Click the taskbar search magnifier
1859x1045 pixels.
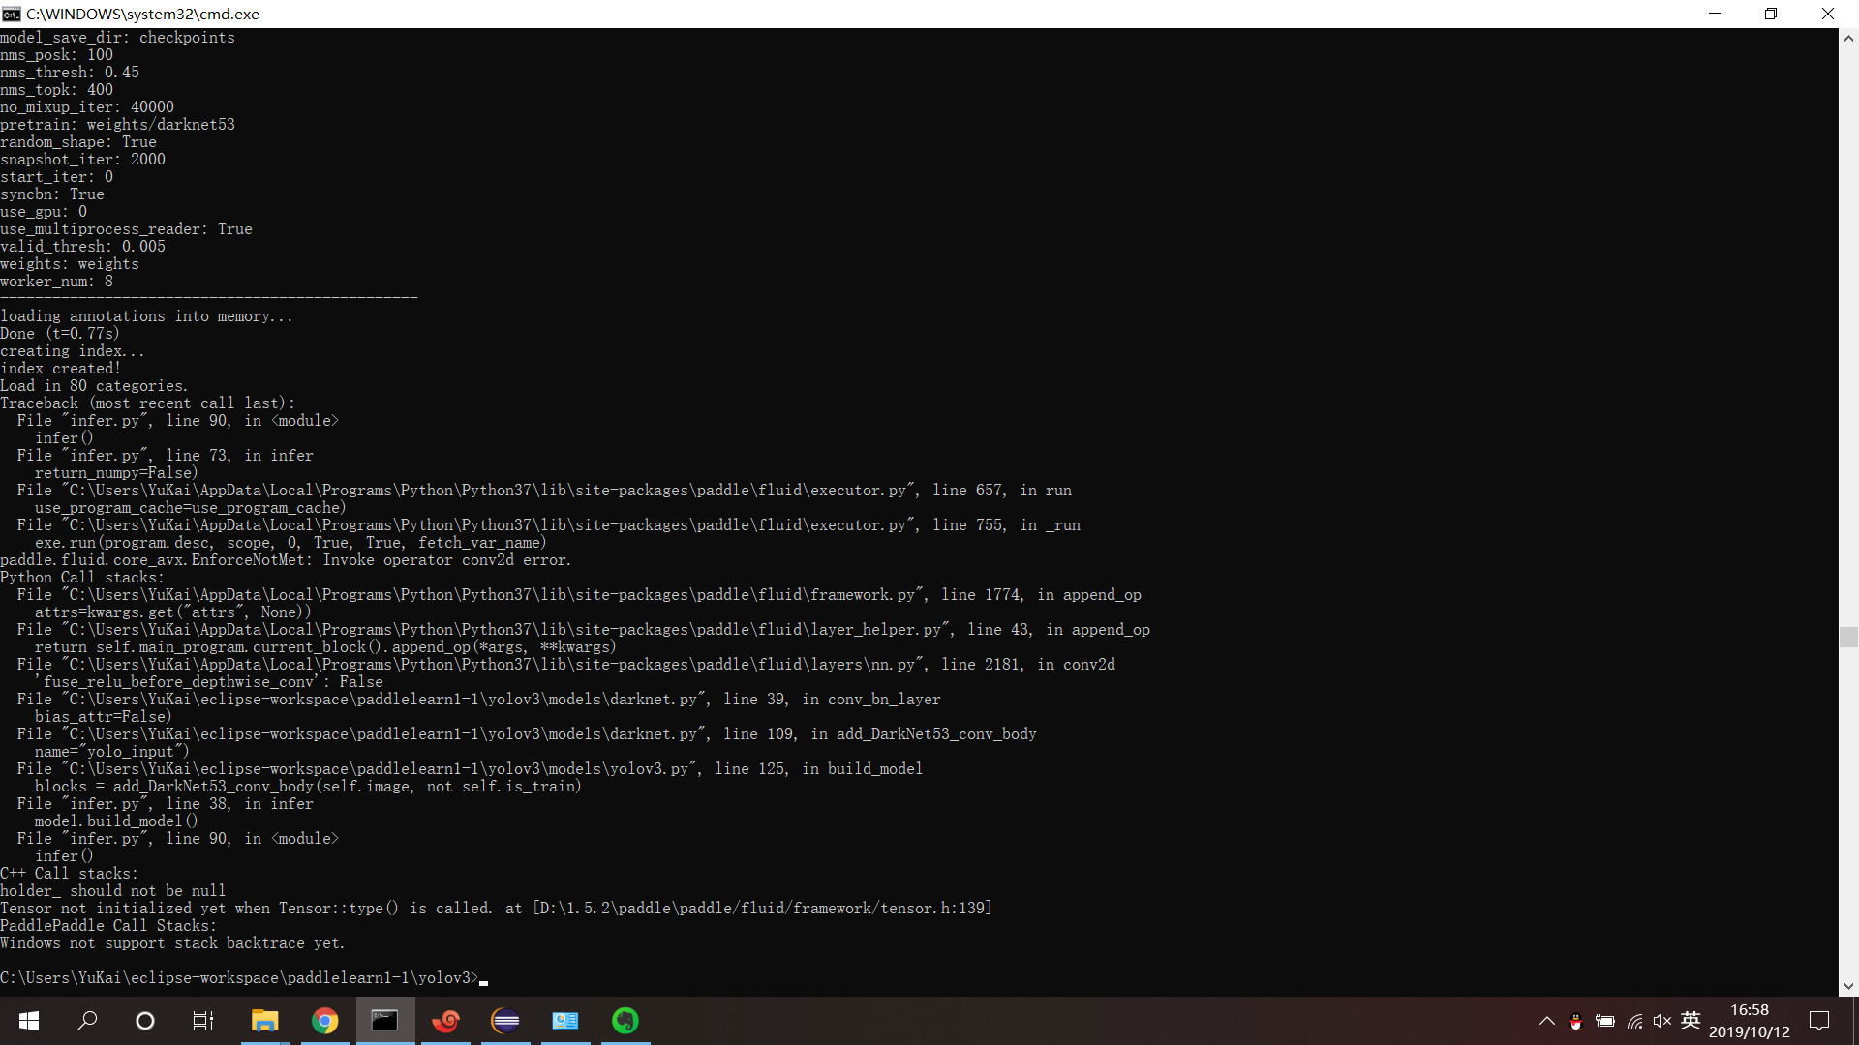[87, 1021]
